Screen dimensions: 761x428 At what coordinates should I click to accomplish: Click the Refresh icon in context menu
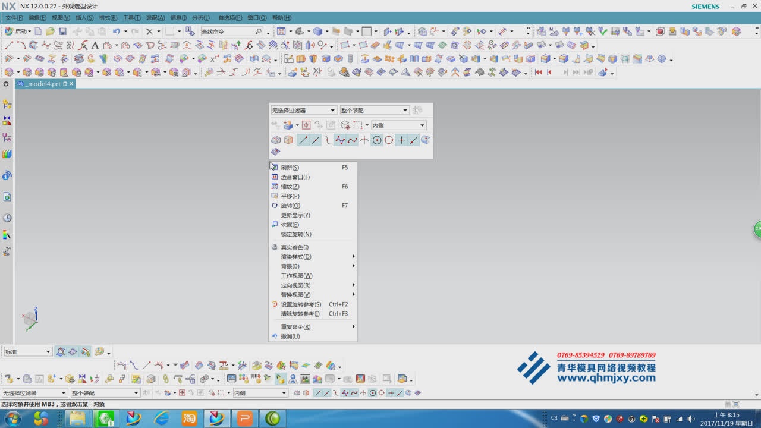point(275,168)
